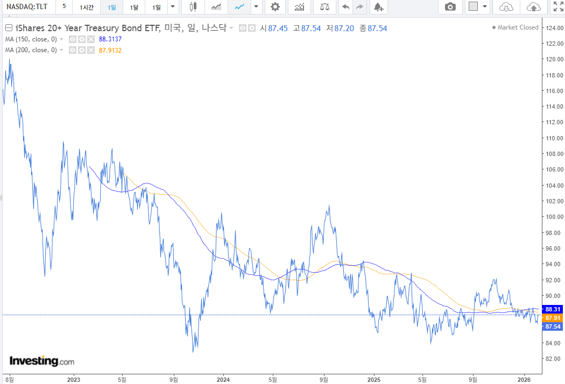This screenshot has height=384, width=565.
Task: Expand the time interval dropdown arrow
Action: pos(173,7)
